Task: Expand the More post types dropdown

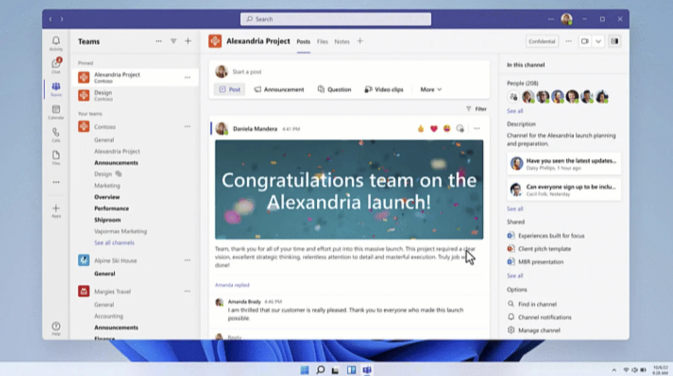Action: [431, 90]
